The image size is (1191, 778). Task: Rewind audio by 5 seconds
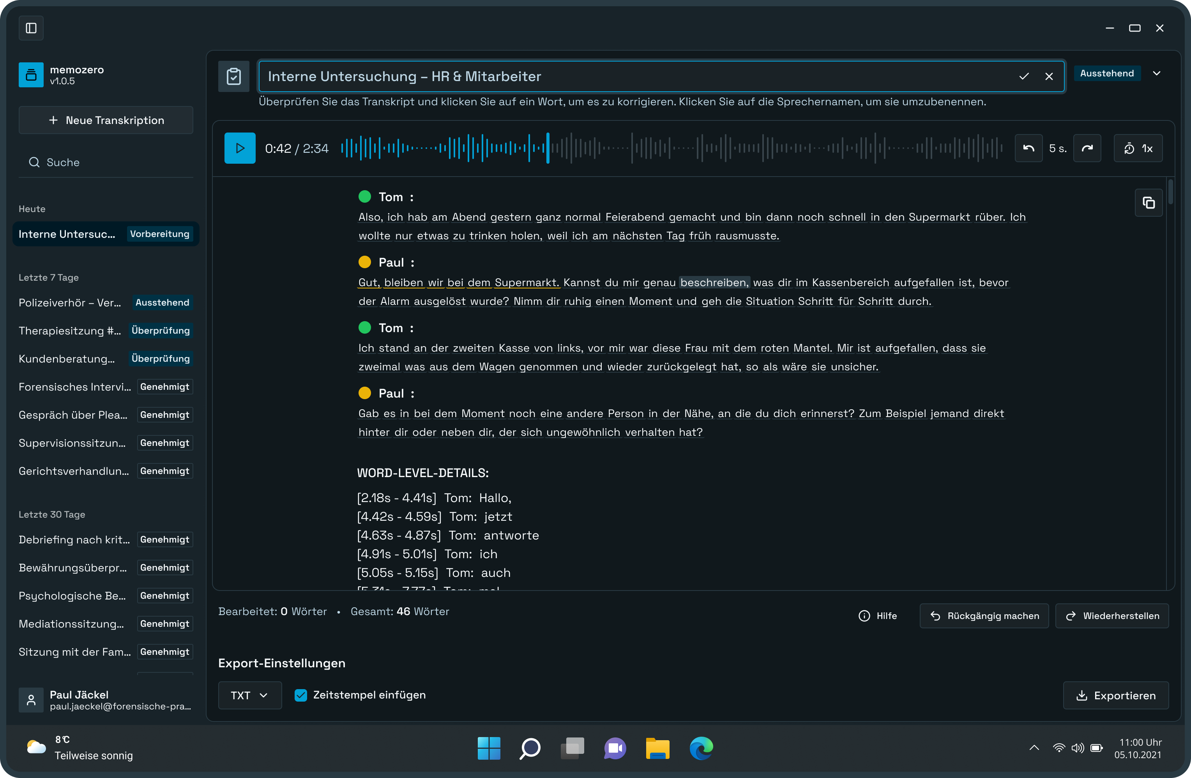pos(1028,148)
